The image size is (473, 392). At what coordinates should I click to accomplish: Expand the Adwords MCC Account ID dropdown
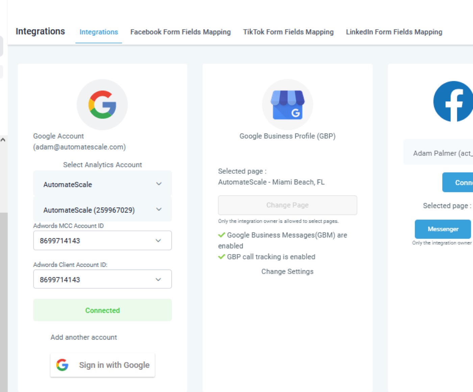click(x=102, y=240)
